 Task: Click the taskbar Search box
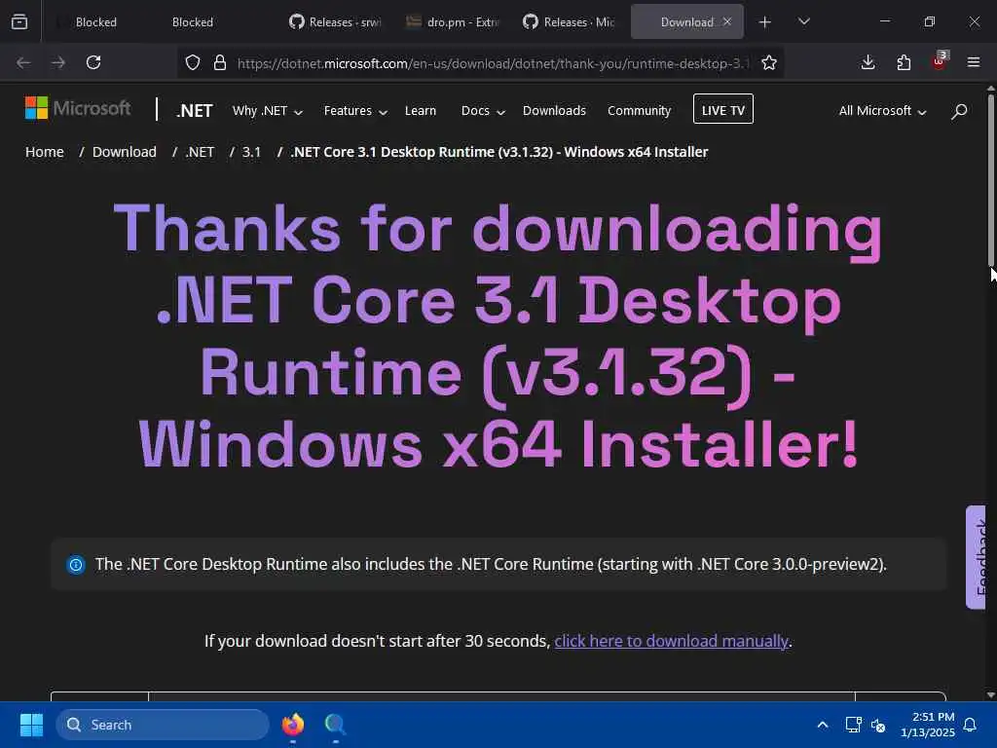(x=163, y=725)
